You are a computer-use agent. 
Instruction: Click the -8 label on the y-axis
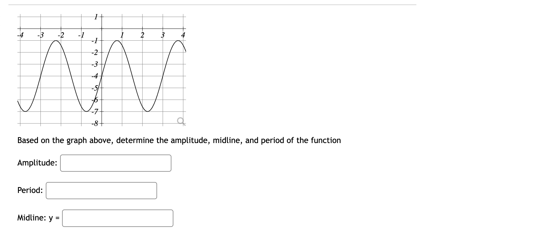95,123
